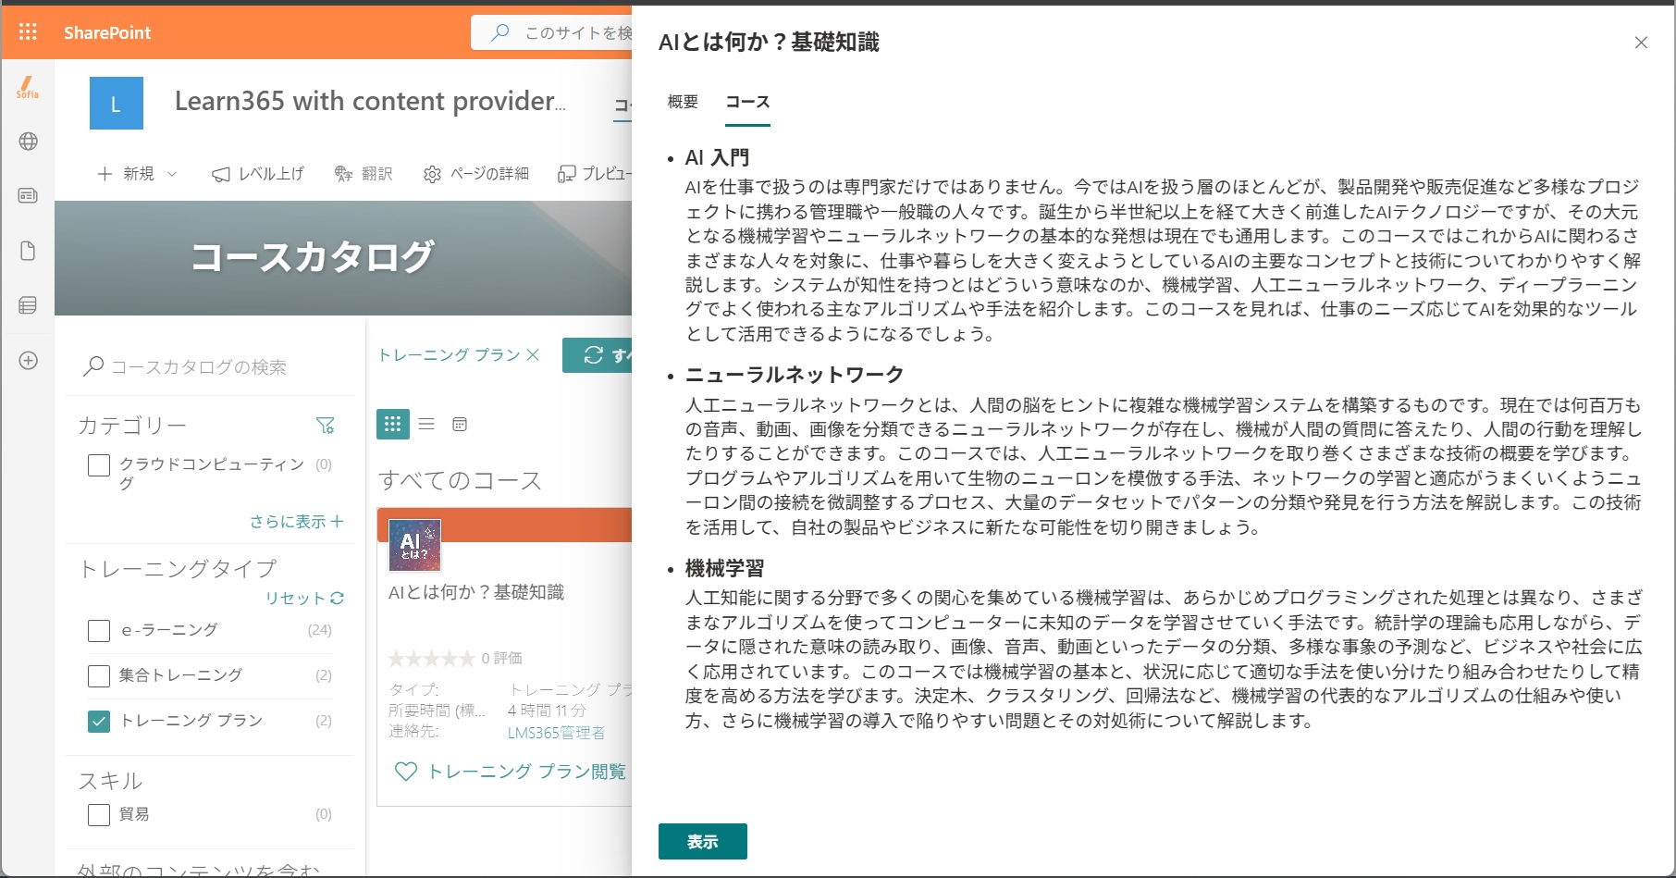Open the news icon in left rail
This screenshot has height=878, width=1676.
29,195
